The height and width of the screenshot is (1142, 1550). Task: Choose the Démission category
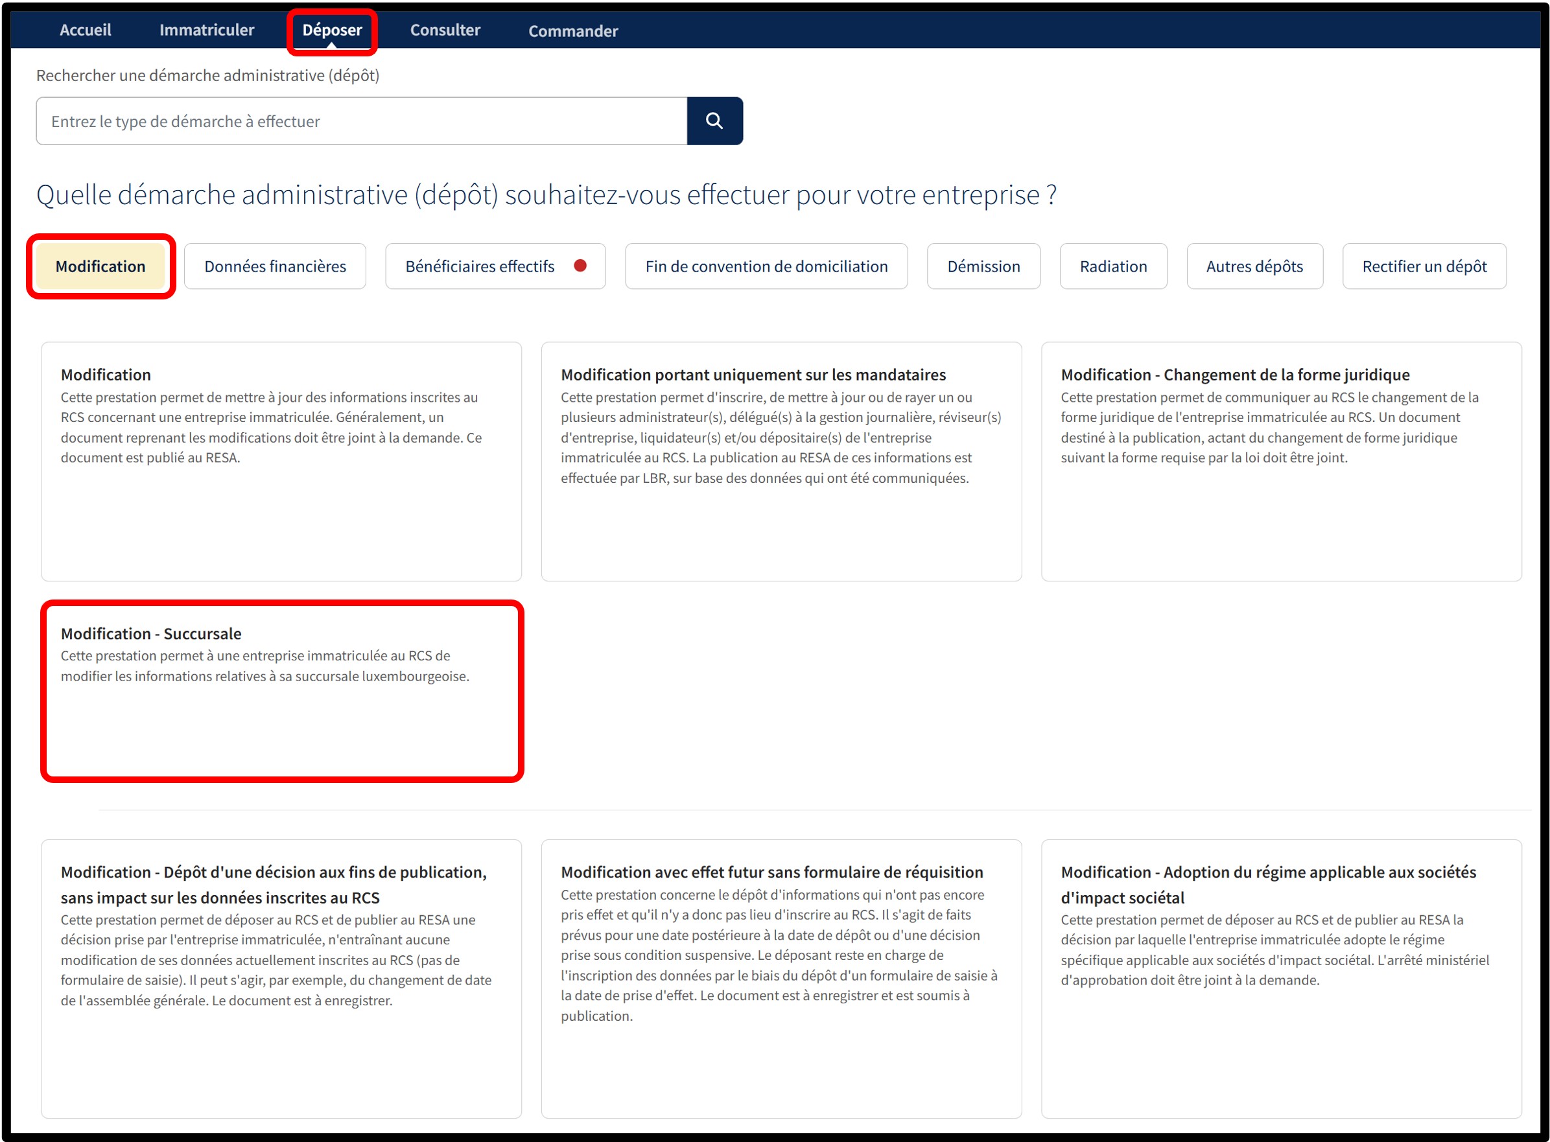[983, 266]
